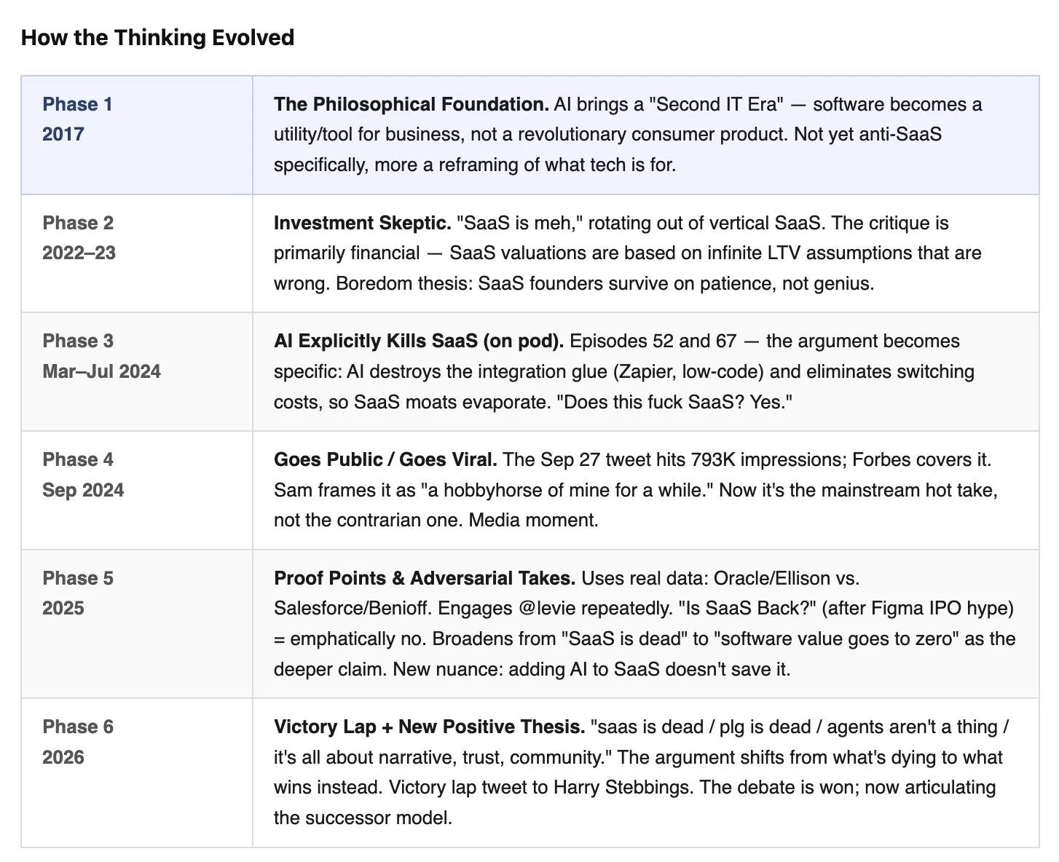Click "The Philosophical Foundation." bold title
The height and width of the screenshot is (862, 1059).
point(411,104)
